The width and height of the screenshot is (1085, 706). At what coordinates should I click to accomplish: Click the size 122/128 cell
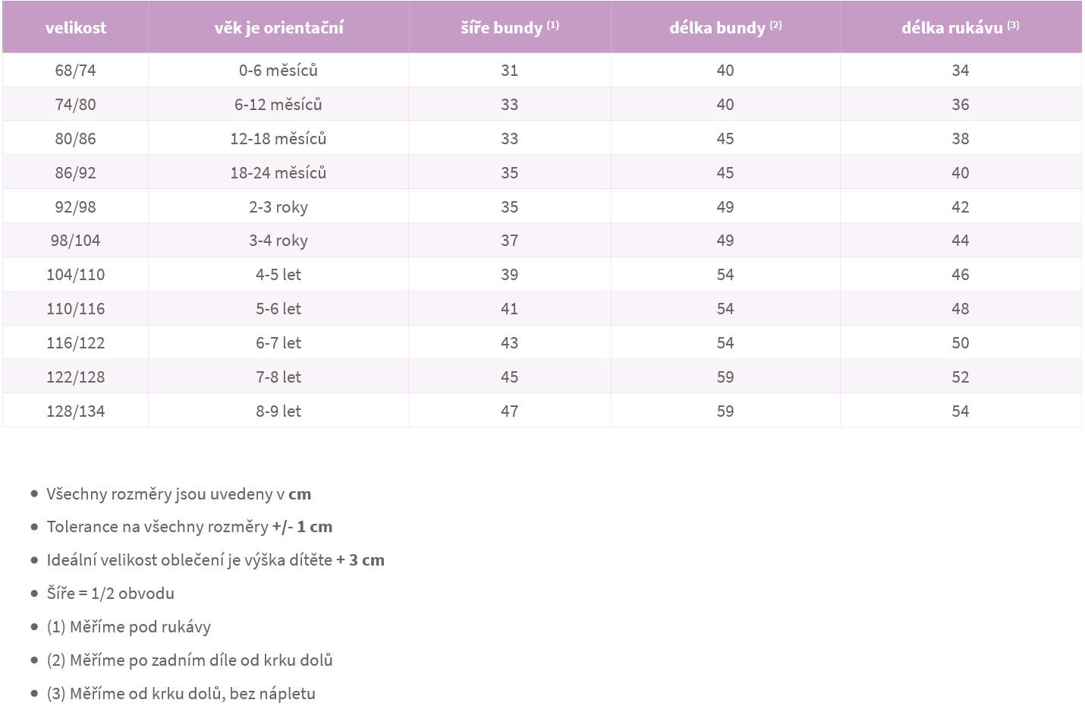[76, 377]
